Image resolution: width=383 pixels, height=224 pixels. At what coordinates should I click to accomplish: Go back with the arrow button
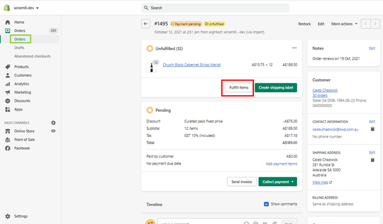(146, 24)
